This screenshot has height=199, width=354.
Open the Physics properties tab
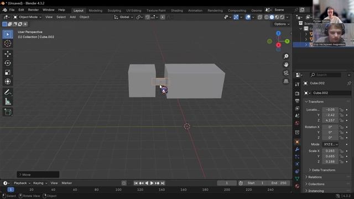coord(297,164)
